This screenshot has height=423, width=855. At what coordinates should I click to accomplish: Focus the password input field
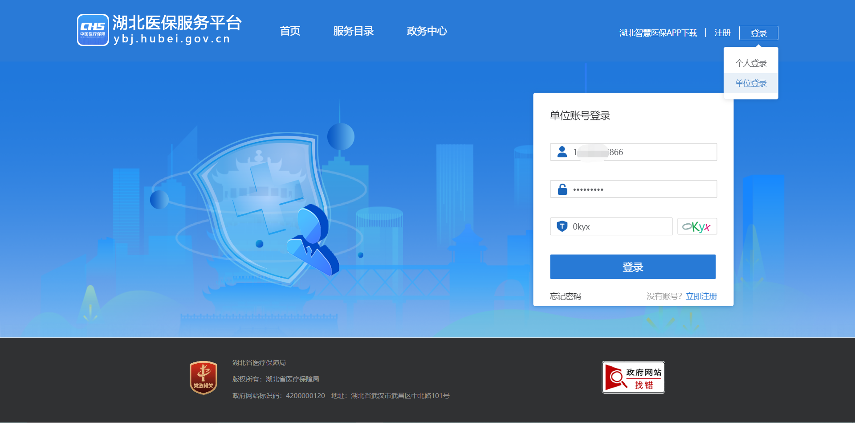pyautogui.click(x=641, y=189)
